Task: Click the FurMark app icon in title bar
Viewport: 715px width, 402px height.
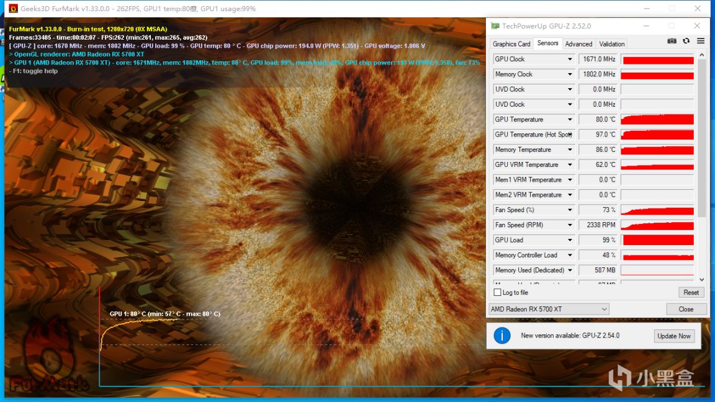Action: 13,9
